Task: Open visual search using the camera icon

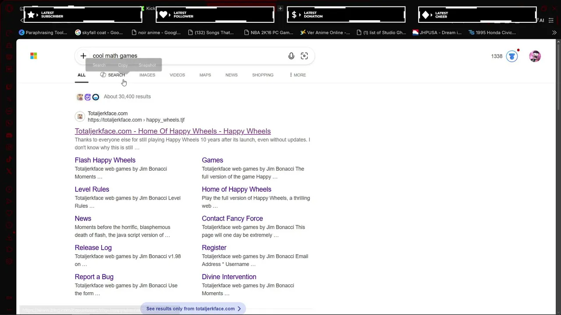Action: click(304, 56)
